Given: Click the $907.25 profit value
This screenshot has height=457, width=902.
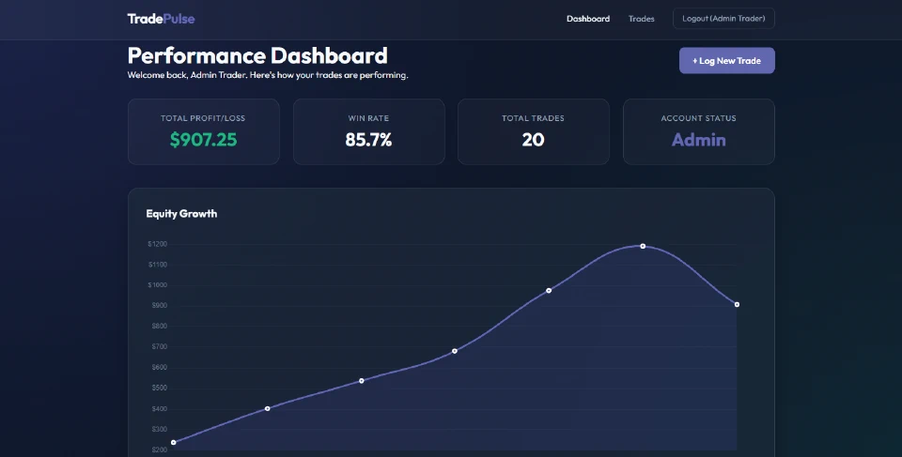Looking at the screenshot, I should coord(204,141).
